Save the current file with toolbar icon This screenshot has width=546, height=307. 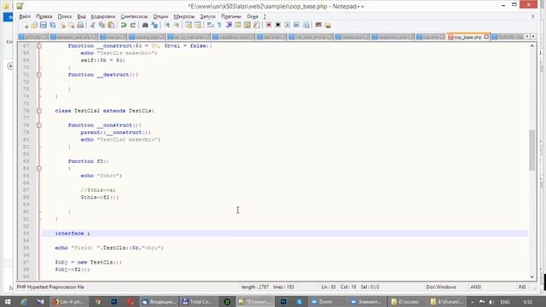pos(44,25)
